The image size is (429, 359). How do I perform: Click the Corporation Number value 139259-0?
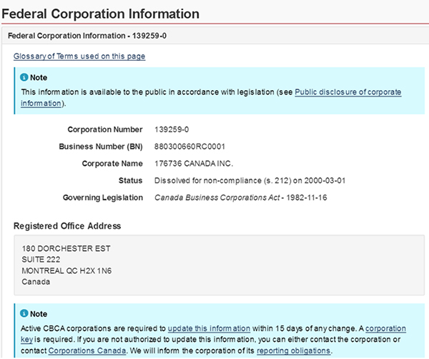click(x=171, y=130)
